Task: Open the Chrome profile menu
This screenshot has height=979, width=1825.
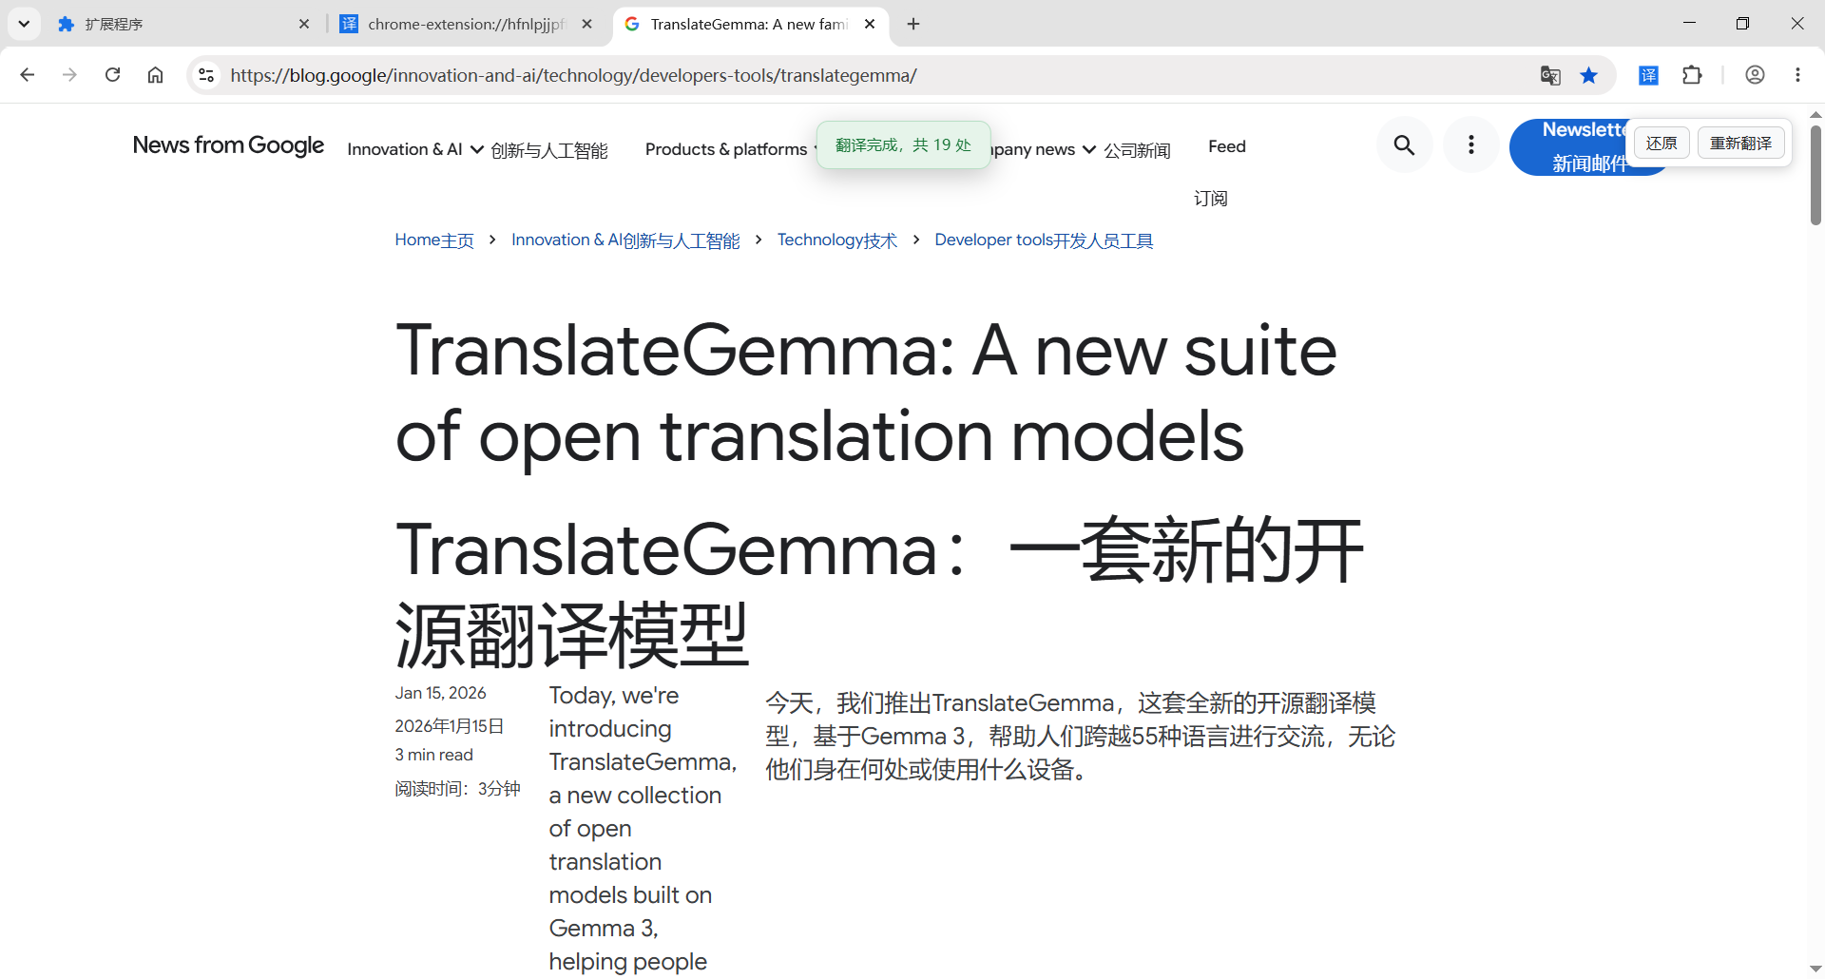Action: tap(1755, 75)
